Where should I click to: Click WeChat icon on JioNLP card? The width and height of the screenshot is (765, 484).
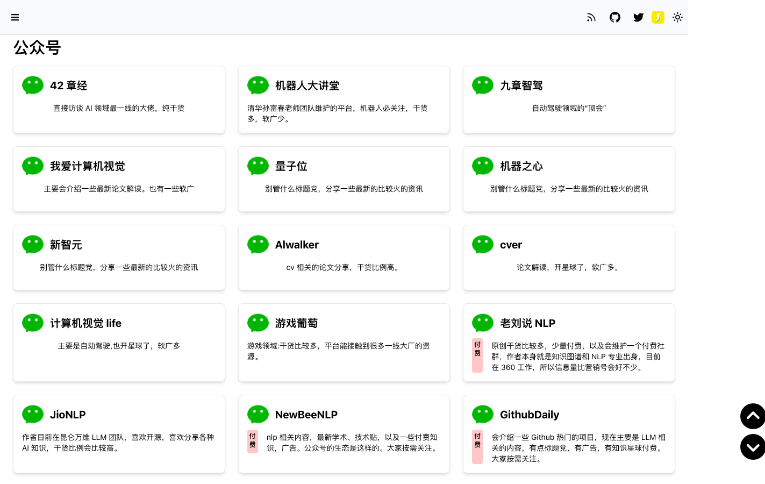click(33, 415)
